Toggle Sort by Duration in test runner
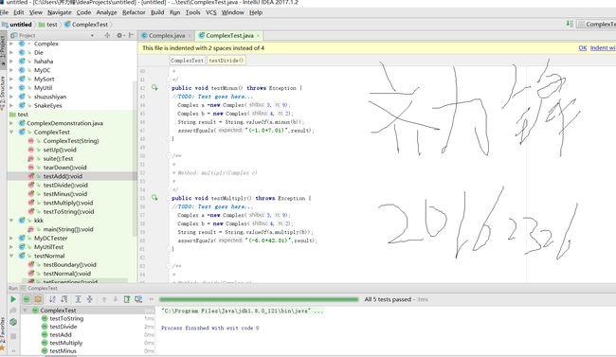Viewport: 616px width, 357px height. click(x=64, y=299)
